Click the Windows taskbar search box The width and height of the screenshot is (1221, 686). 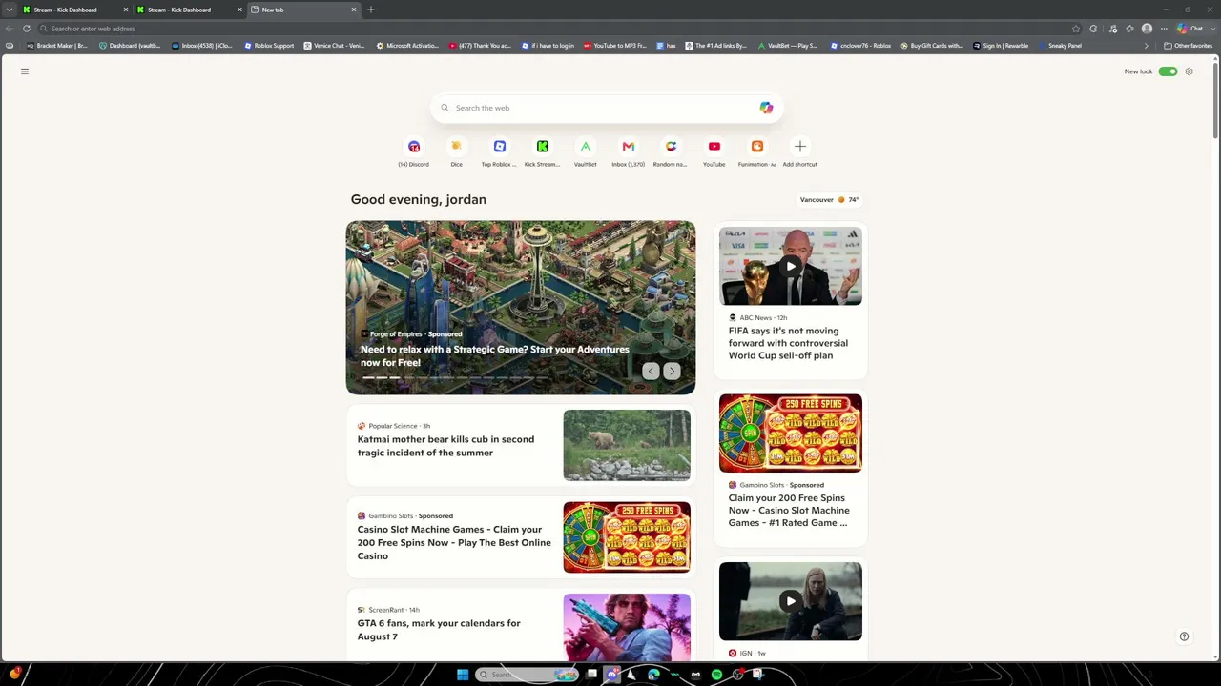(528, 675)
